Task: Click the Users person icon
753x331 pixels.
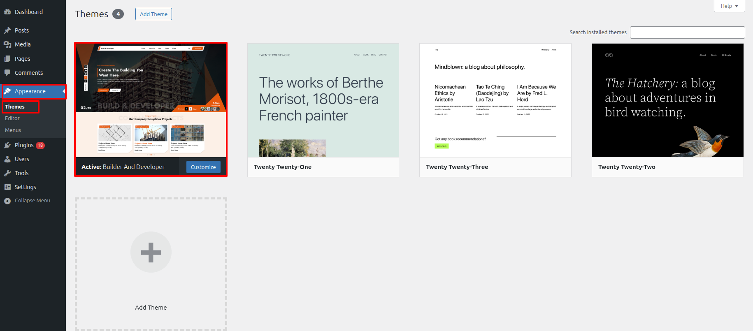Action: [7, 159]
